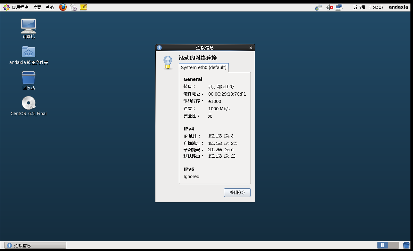The width and height of the screenshot is (413, 251).
Task: Click the heading 活动的网络连接
Action: tap(198, 58)
